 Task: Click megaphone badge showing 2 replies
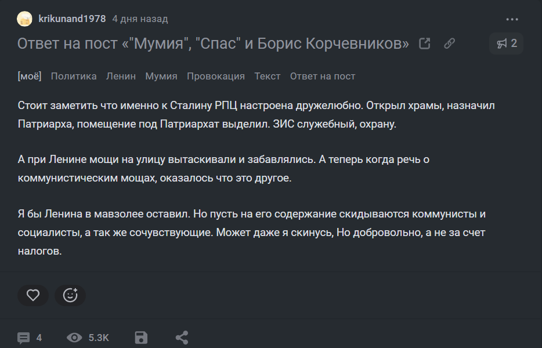pyautogui.click(x=507, y=43)
